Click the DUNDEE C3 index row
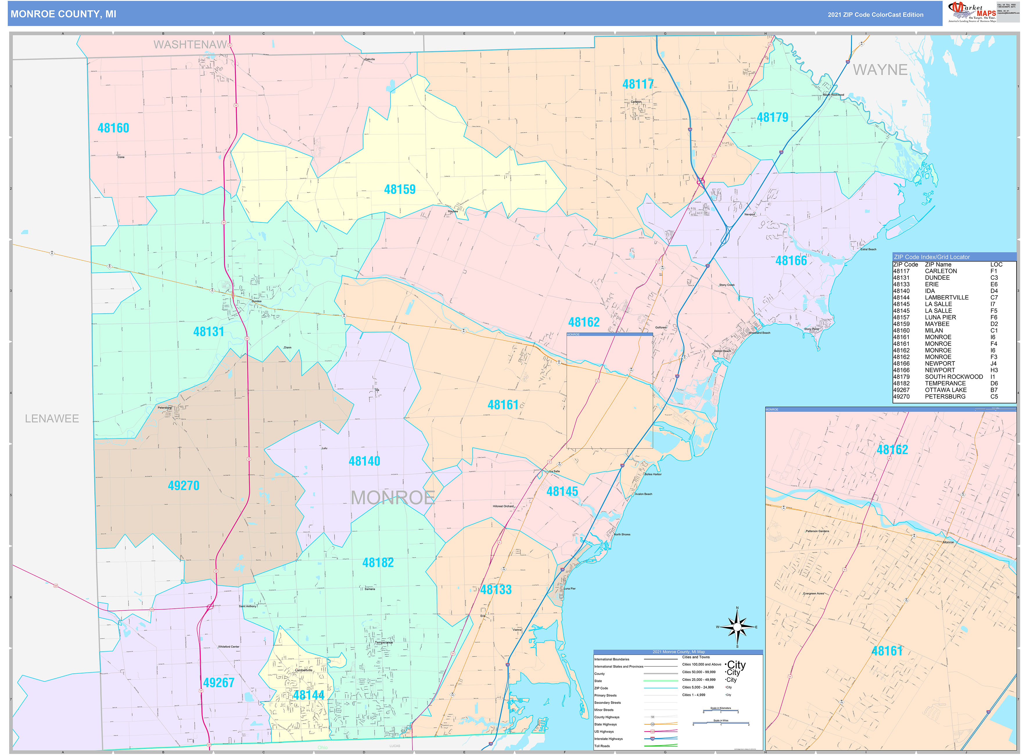The height and width of the screenshot is (755, 1025). [954, 277]
